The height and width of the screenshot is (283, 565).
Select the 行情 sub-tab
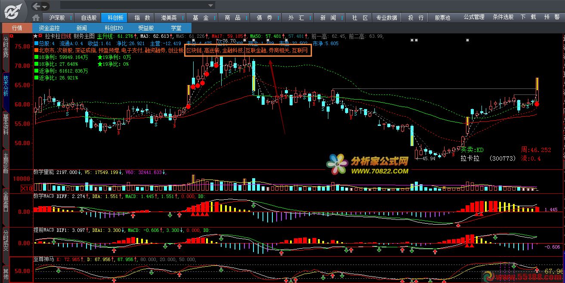tap(17, 28)
